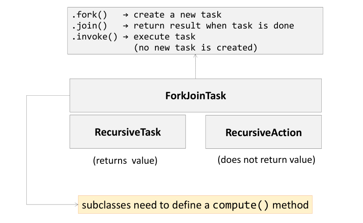This screenshot has height=223, width=363.
Task: Click "return result when task is done"
Action: pos(214,25)
